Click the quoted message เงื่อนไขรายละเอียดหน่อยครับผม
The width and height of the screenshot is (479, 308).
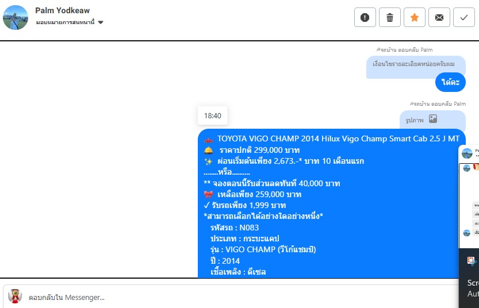pos(413,64)
